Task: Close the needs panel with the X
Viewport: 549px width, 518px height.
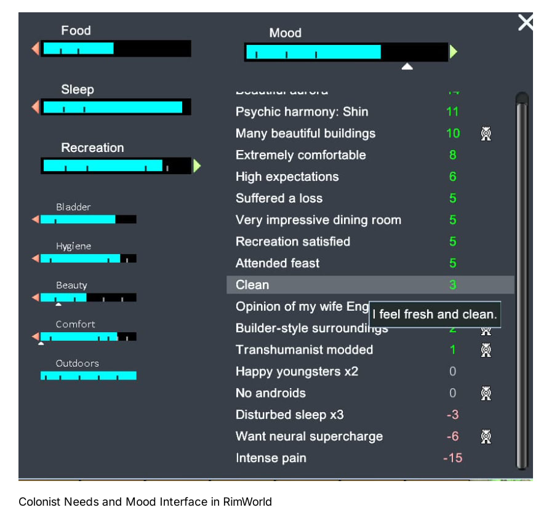Action: tap(525, 23)
